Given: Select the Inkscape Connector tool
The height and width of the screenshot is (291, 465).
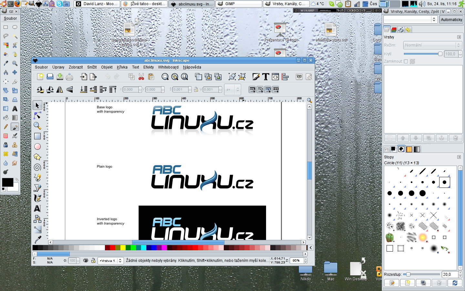Looking at the screenshot, I should click(x=37, y=219).
